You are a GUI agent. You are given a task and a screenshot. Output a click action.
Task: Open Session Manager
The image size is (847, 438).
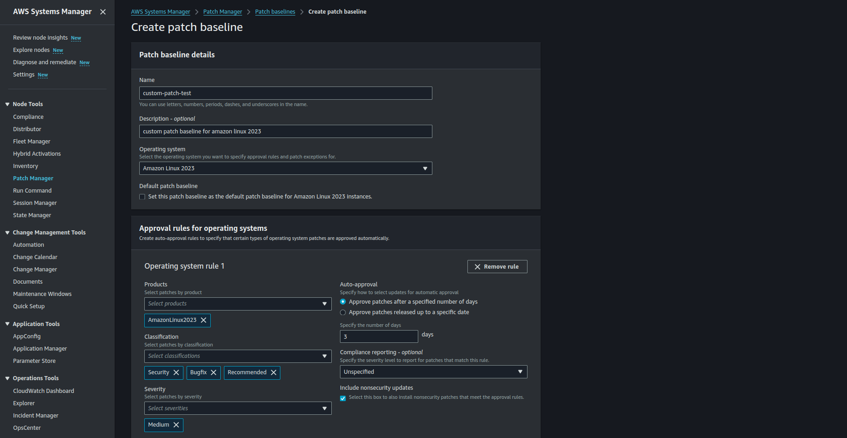pyautogui.click(x=35, y=203)
